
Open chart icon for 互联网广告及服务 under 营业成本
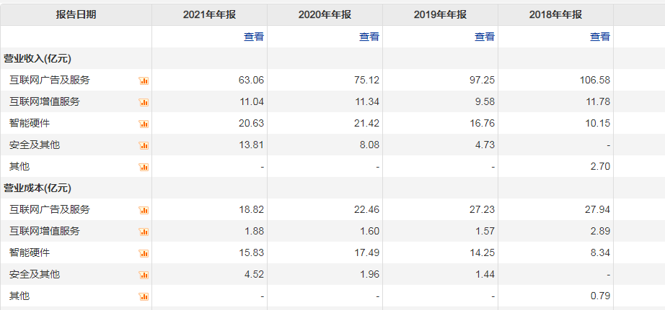144,210
